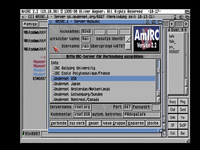Screen dimensions: 200x150
Task: Click the Chat button in main window
Action: 173,109
